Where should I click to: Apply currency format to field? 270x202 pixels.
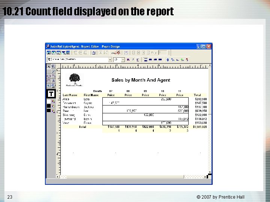168,60
